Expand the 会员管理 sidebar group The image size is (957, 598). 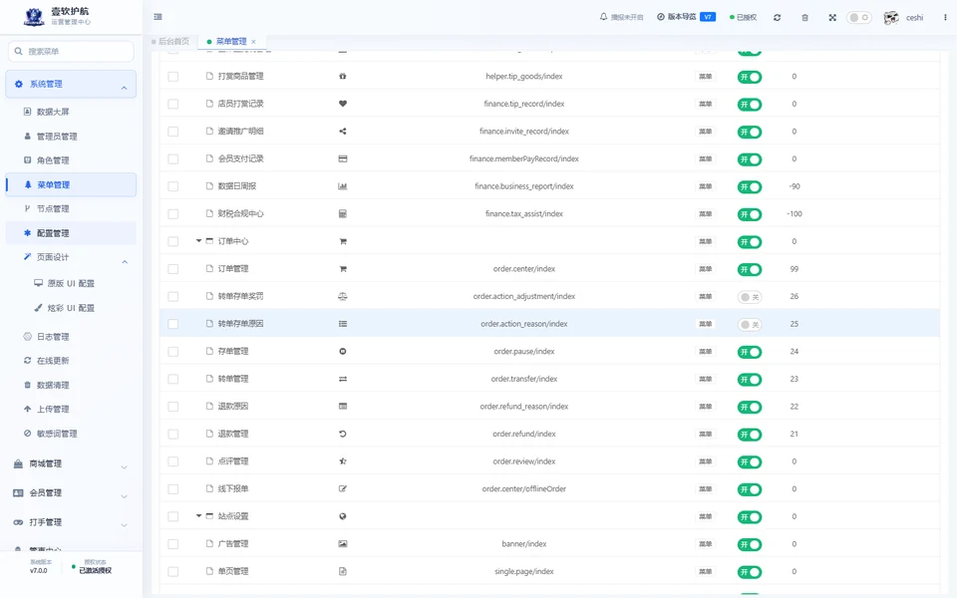click(71, 493)
